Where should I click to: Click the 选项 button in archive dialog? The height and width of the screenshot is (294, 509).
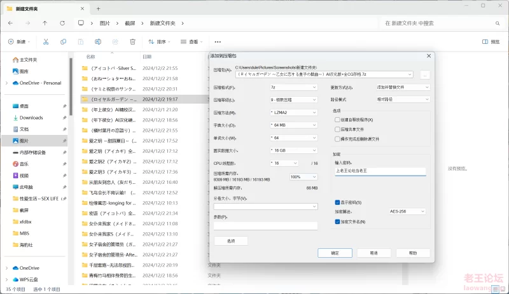tap(231, 241)
